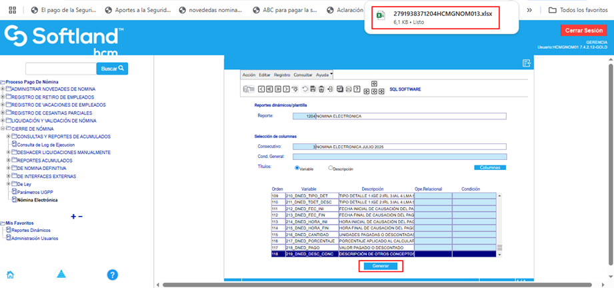Collapse the CIERRE DE NÓMINA node
614x288 pixels.
3,129
